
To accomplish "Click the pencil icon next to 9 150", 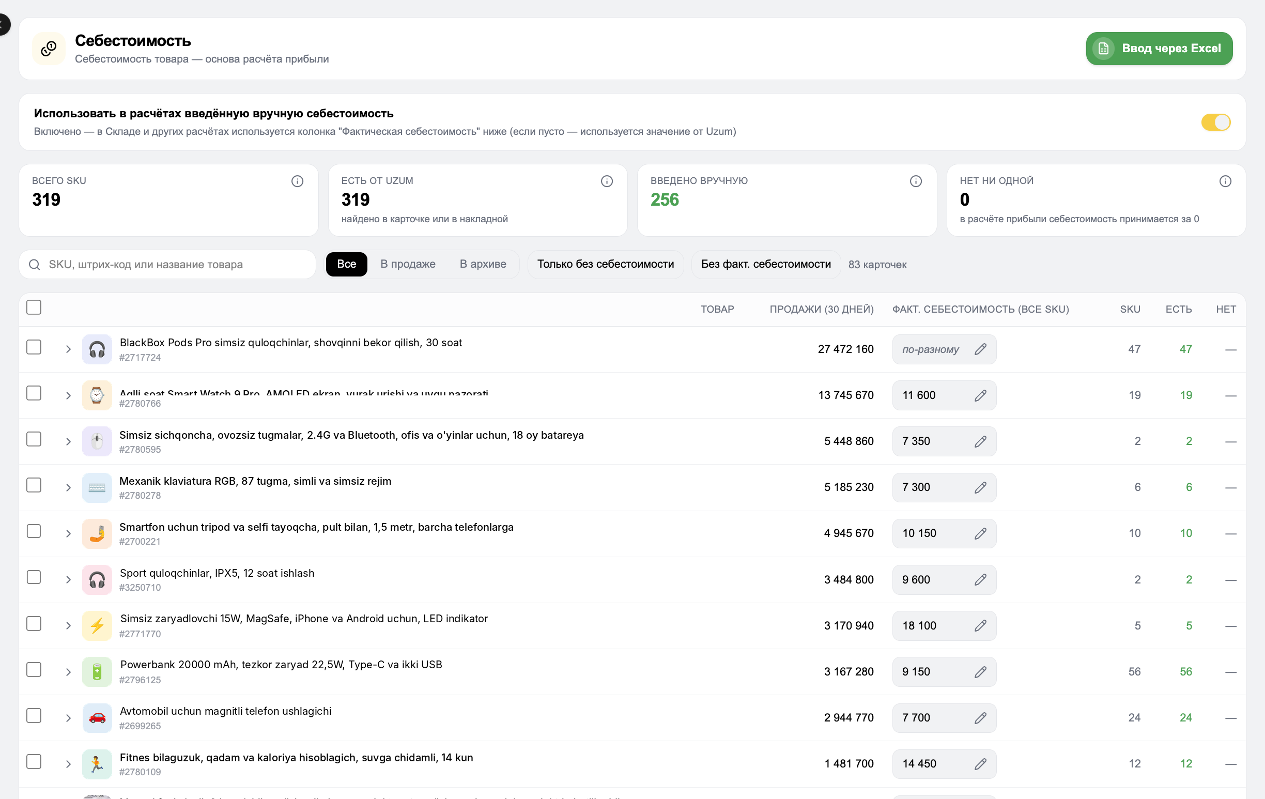I will click(x=980, y=672).
